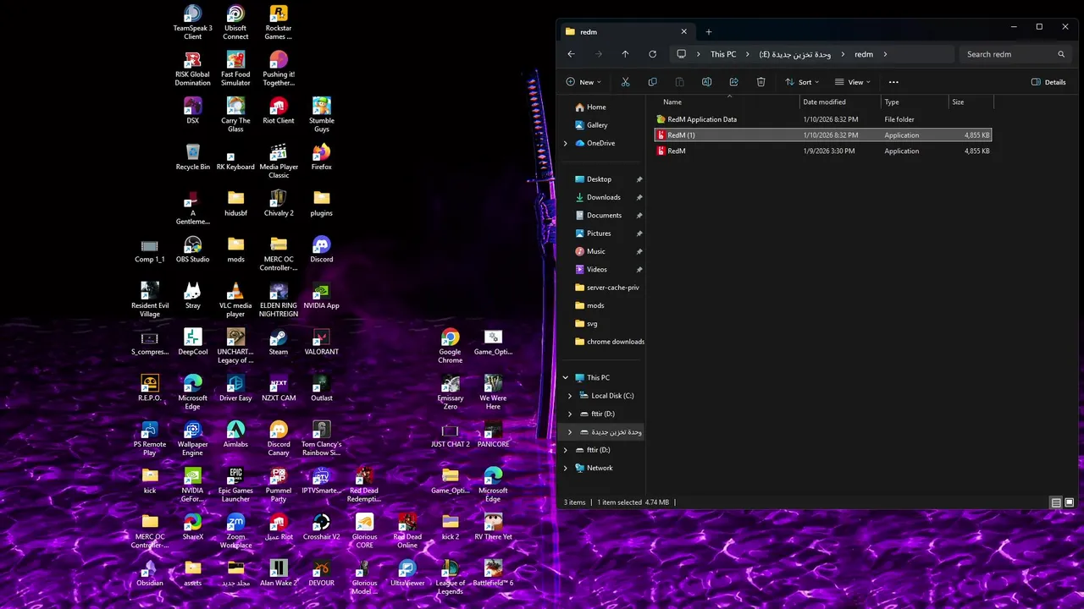Open chrome downloads folder in sidebar

pos(609,342)
